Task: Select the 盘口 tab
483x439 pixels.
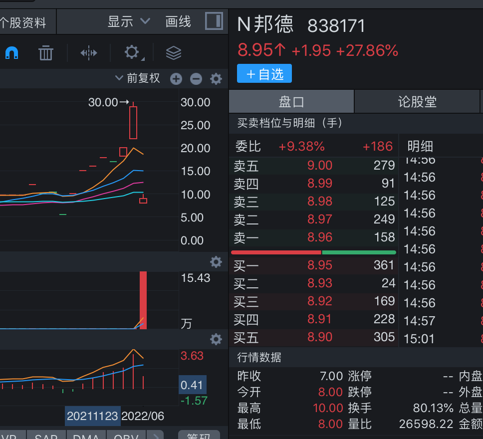Action: [291, 102]
